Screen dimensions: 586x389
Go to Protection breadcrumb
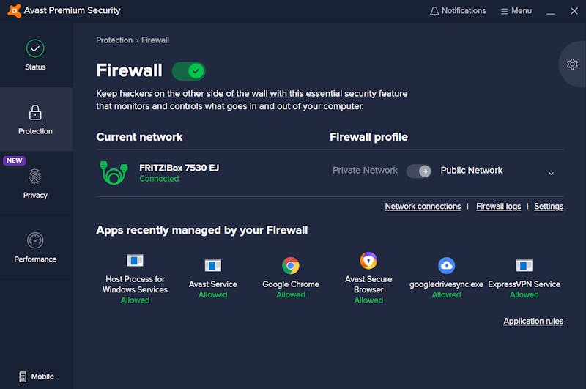(114, 40)
